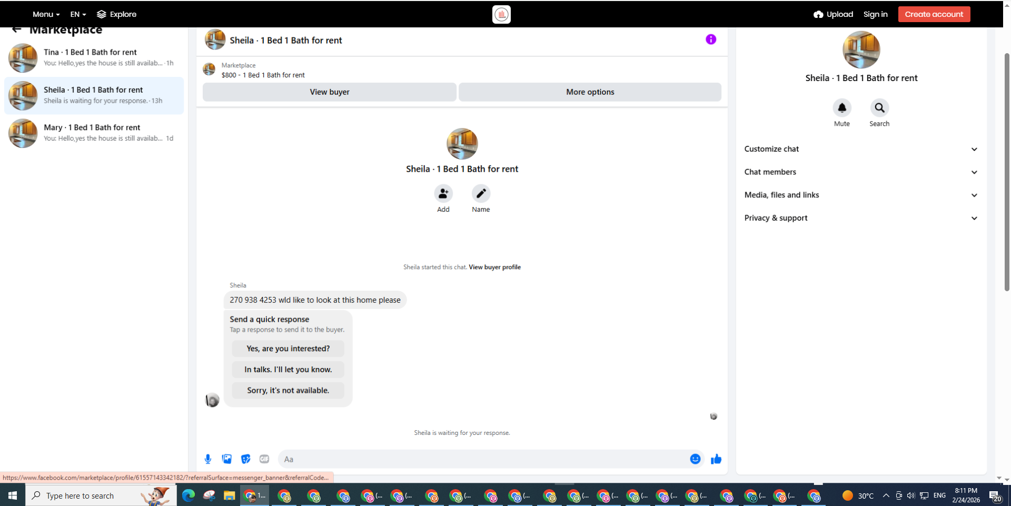Image resolution: width=1011 pixels, height=506 pixels.
Task: Click the Upload cloud icon
Action: point(818,14)
